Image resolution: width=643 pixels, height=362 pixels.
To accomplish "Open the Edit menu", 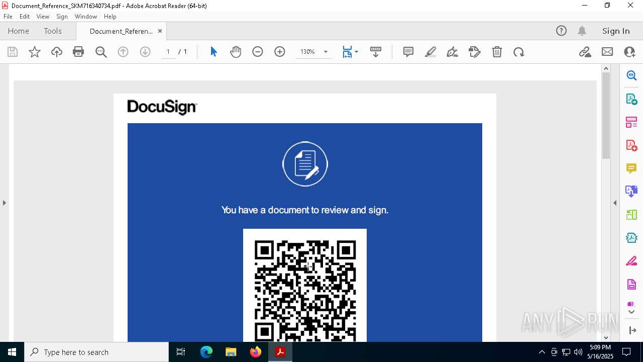I will click(x=25, y=16).
